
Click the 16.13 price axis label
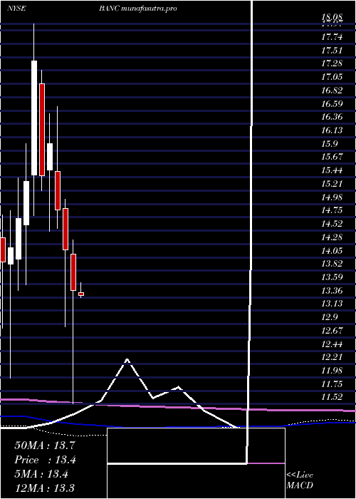[x=332, y=130]
